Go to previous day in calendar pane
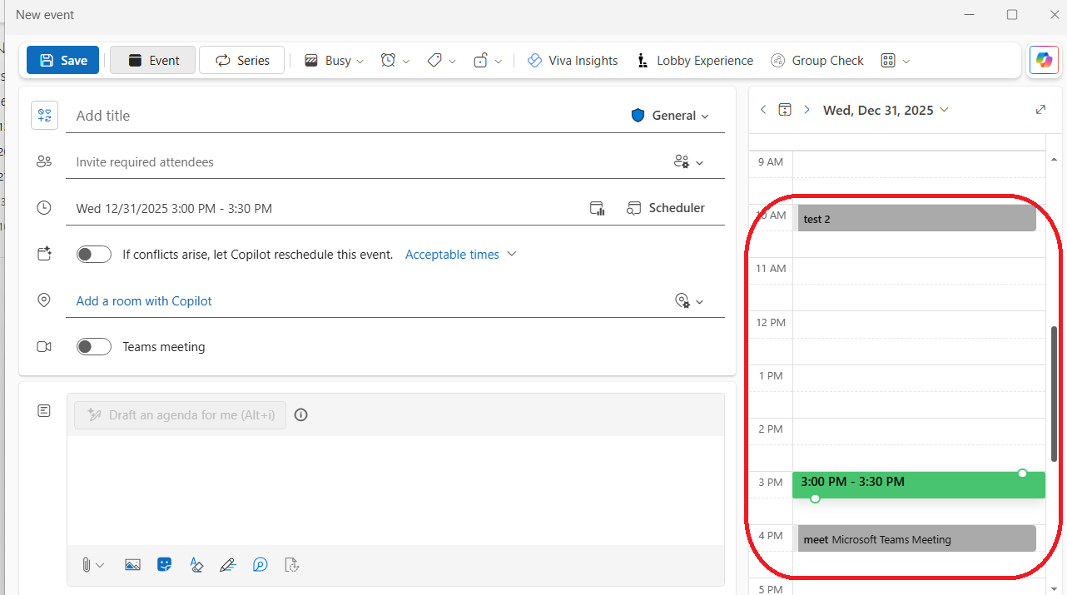This screenshot has height=595, width=1067. tap(763, 110)
